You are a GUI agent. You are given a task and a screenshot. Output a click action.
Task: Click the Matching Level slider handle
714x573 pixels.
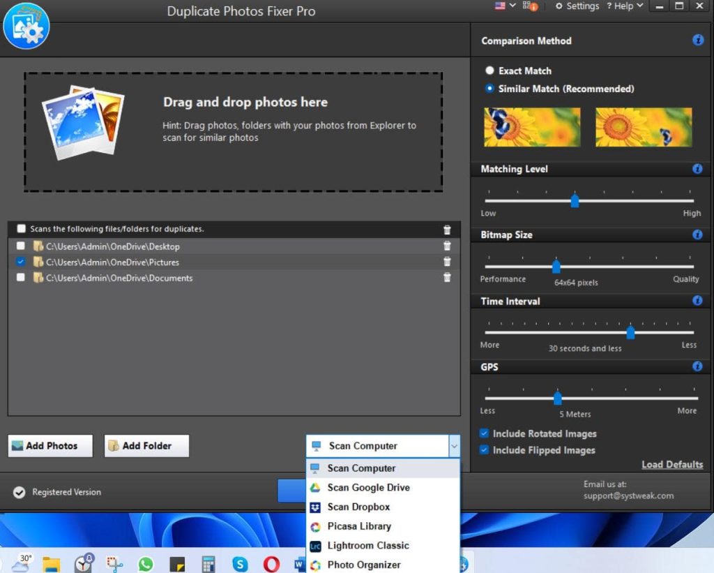pyautogui.click(x=575, y=200)
